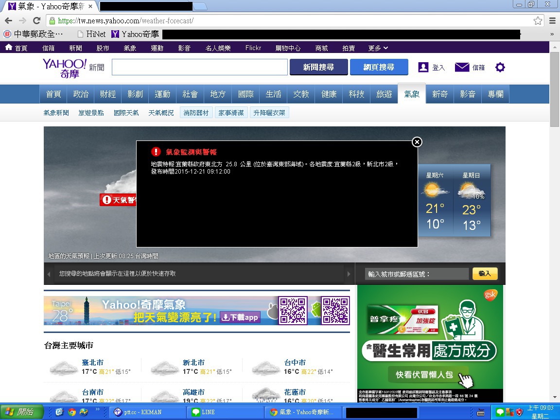Click the mail envelope icon
Image resolution: width=560 pixels, height=420 pixels.
[462, 67]
